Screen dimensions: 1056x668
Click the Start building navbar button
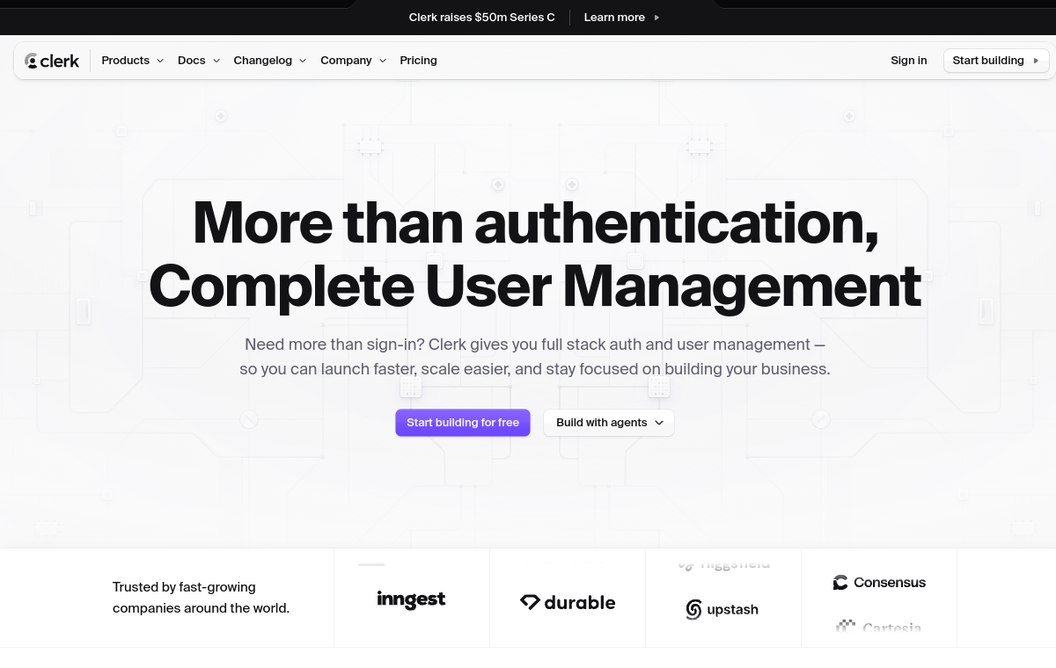click(996, 61)
